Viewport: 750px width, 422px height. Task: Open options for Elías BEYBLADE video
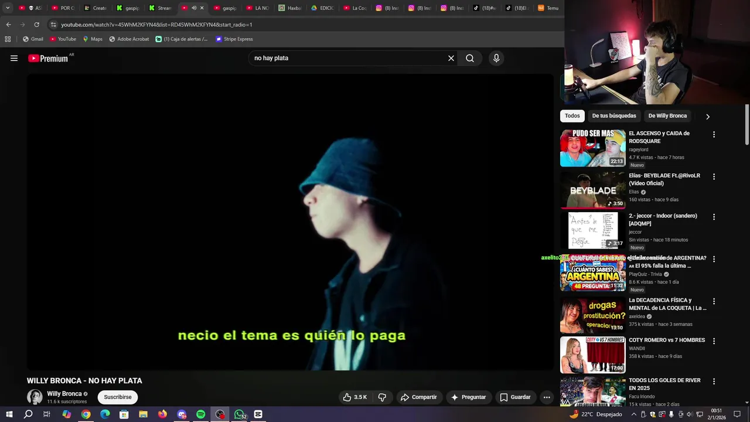(x=714, y=176)
